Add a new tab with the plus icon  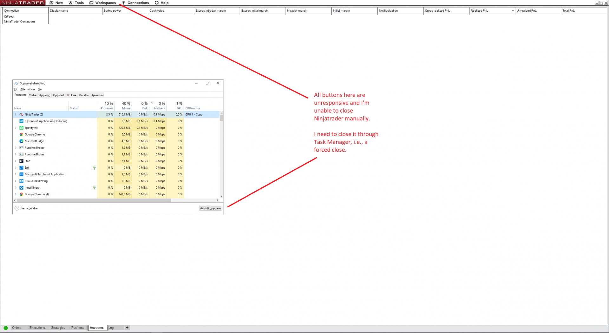click(127, 328)
